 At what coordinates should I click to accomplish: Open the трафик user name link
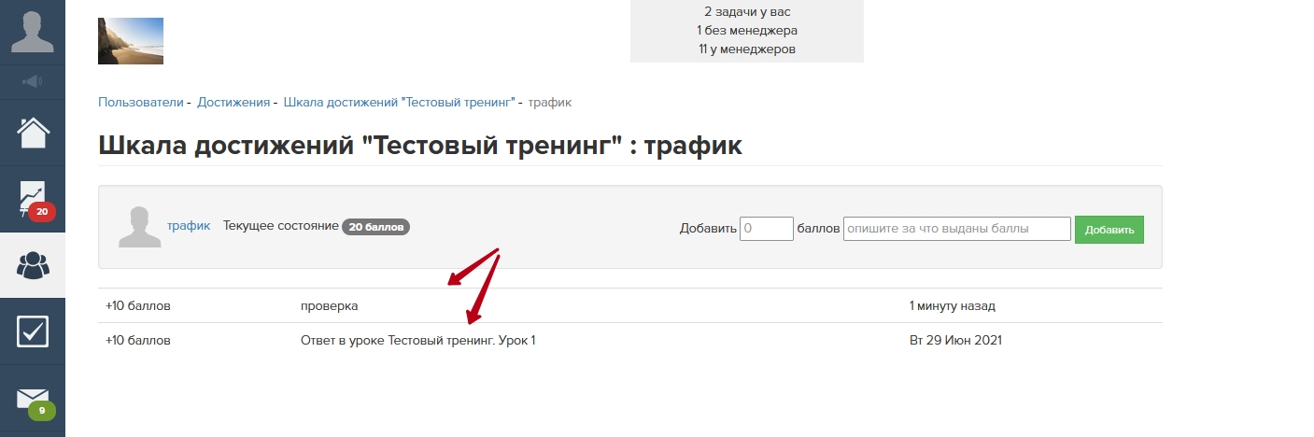189,226
